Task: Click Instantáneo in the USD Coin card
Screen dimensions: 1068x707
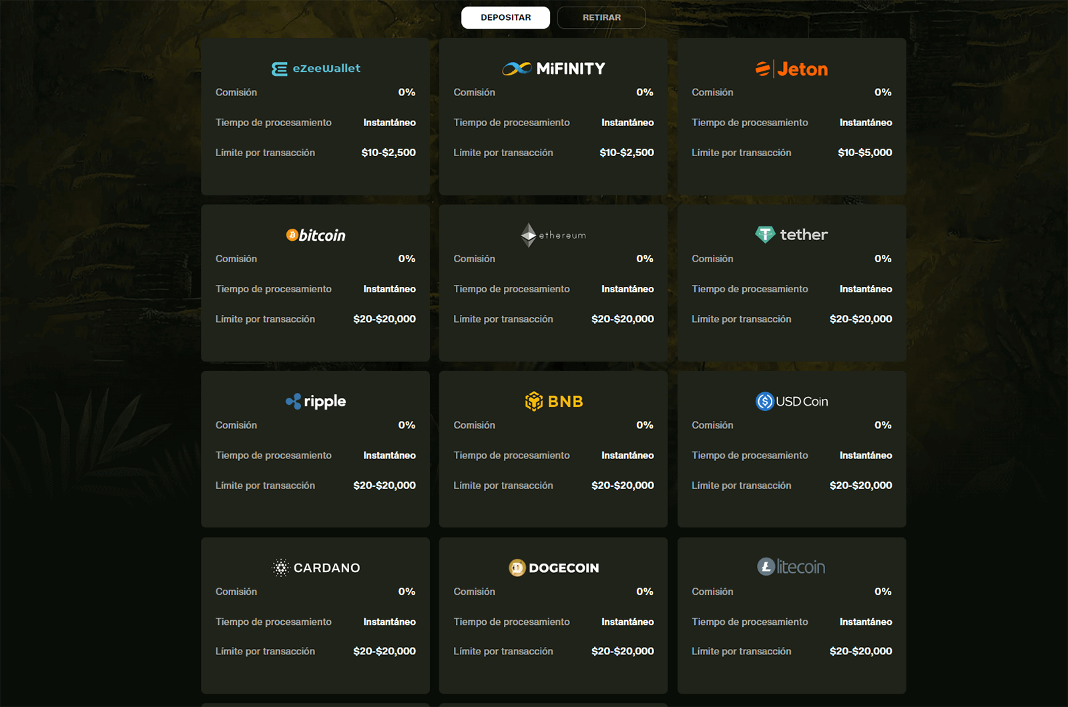Action: pos(866,456)
